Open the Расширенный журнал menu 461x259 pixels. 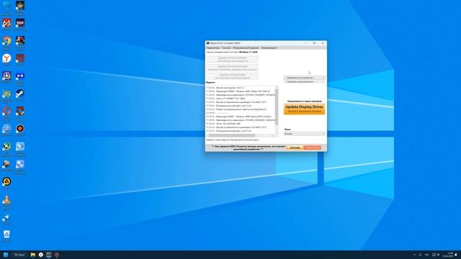(x=246, y=47)
